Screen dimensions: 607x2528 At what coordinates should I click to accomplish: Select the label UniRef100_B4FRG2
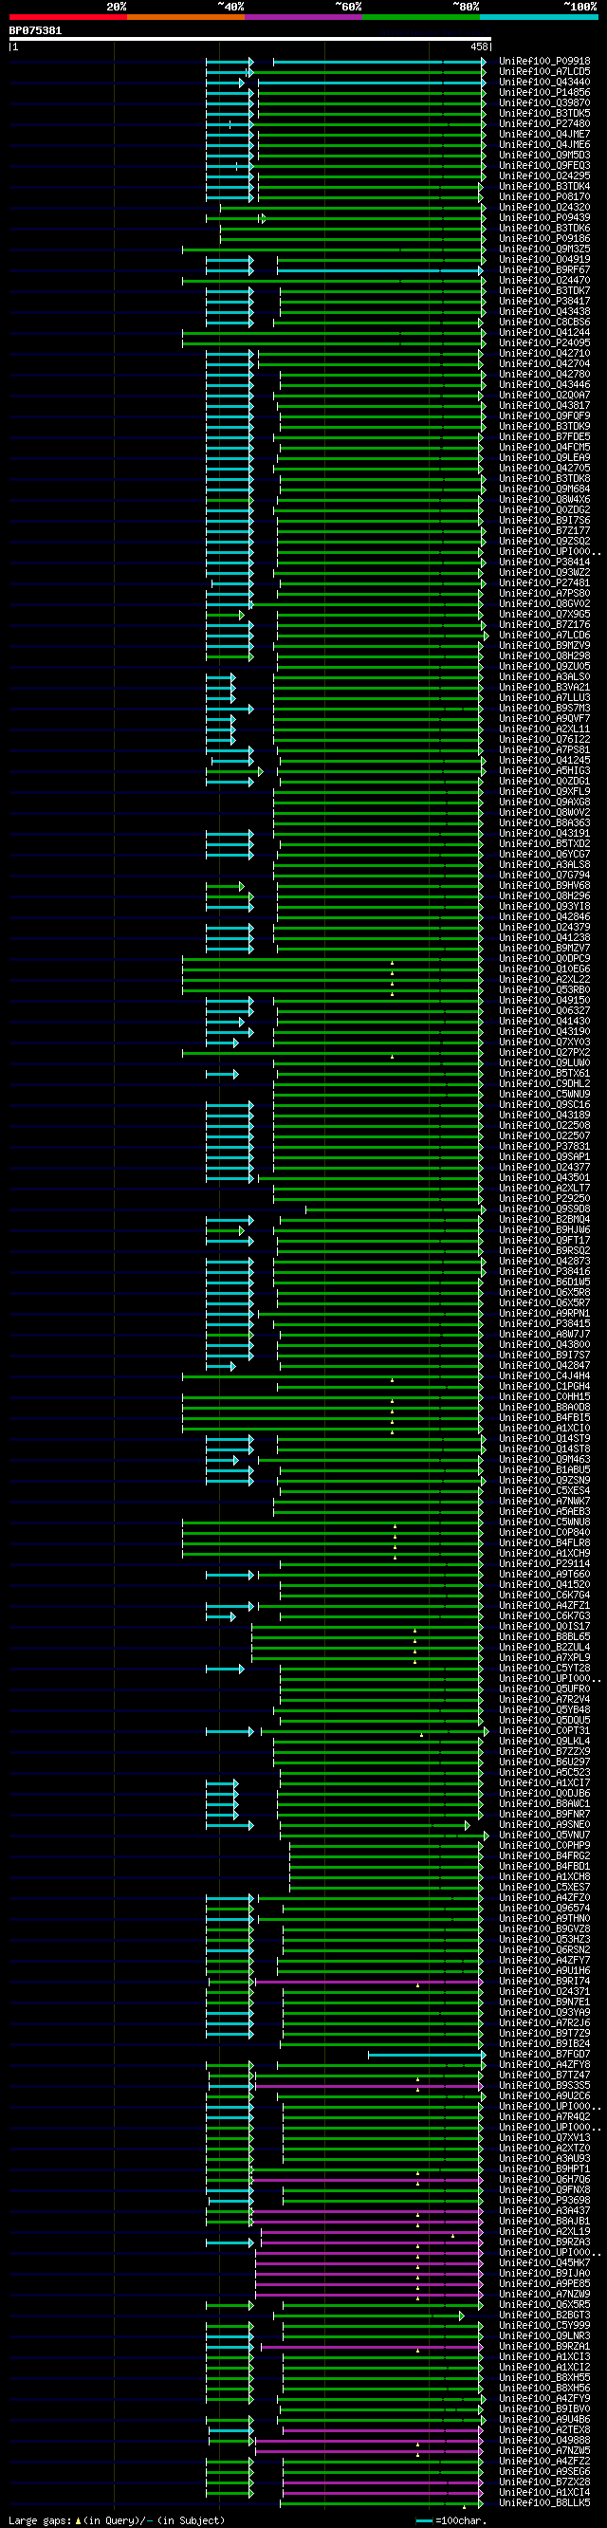point(544,1856)
